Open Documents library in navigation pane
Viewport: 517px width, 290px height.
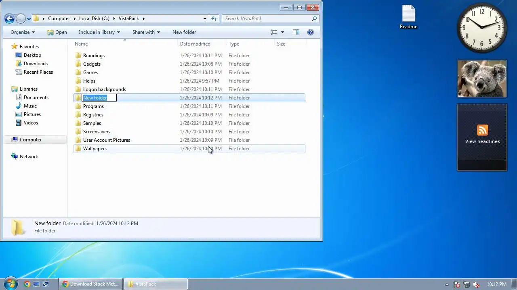[36, 97]
